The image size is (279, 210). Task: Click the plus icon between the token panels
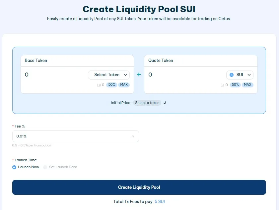[139, 75]
